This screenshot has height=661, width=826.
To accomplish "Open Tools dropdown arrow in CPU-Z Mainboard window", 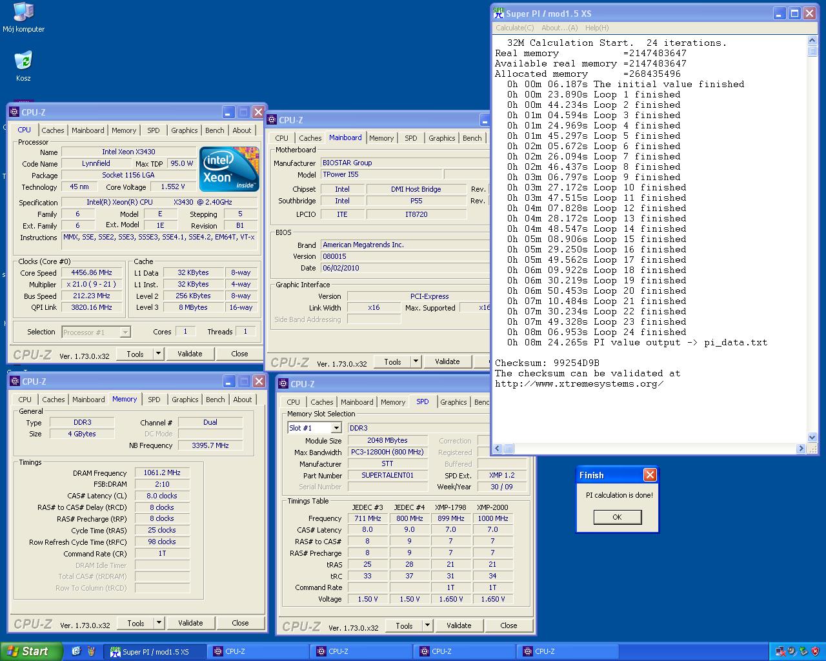I will 416,361.
